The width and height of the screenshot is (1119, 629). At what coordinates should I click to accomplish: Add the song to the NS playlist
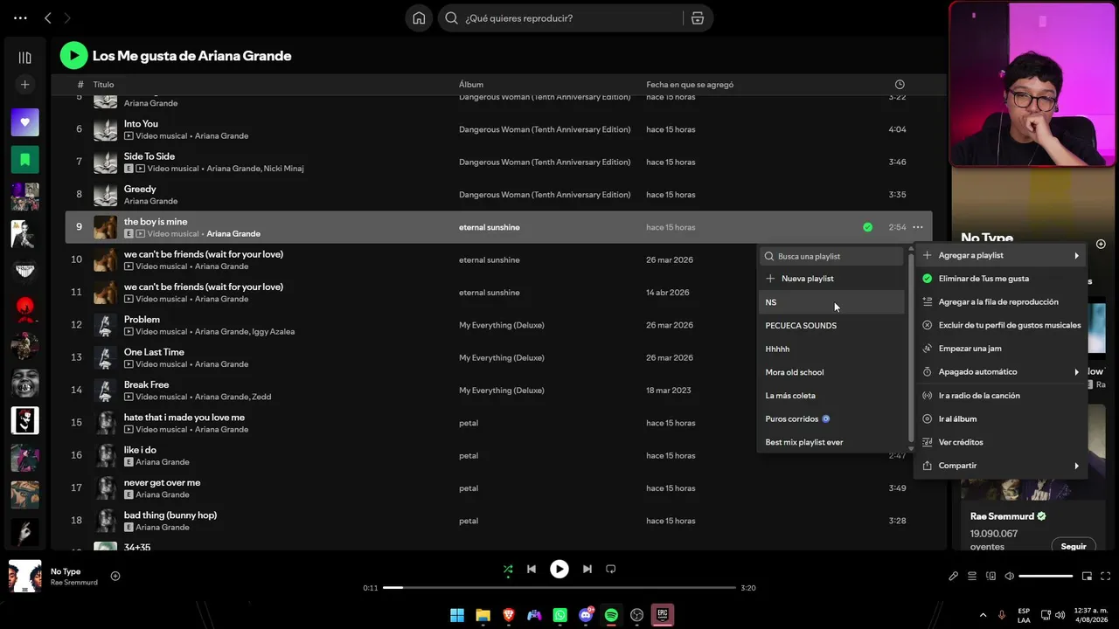[x=831, y=302]
